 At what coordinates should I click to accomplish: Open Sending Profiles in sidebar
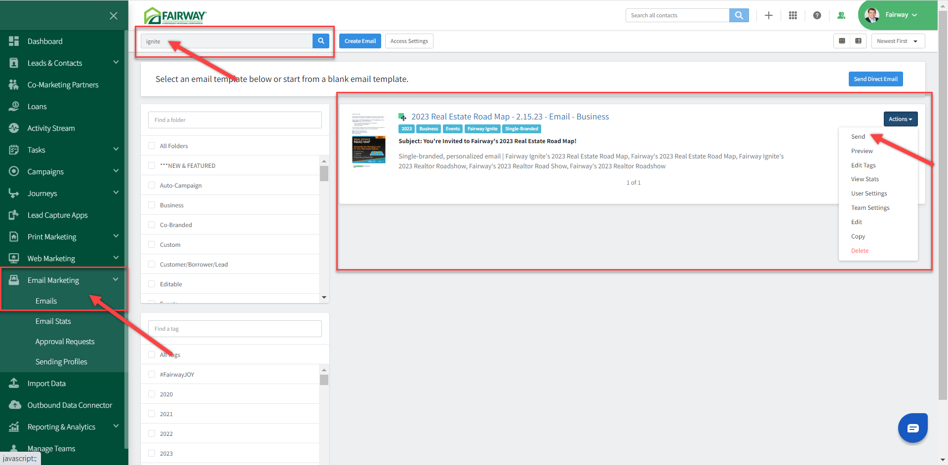[61, 362]
